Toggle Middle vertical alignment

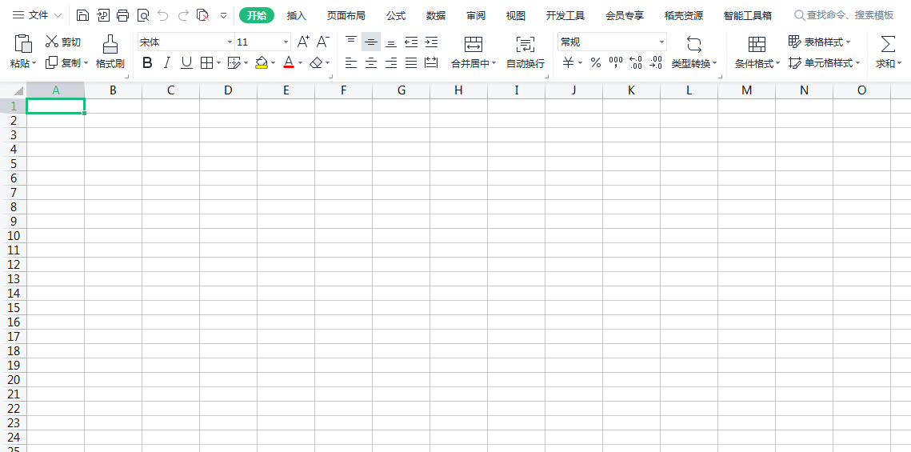[x=370, y=42]
